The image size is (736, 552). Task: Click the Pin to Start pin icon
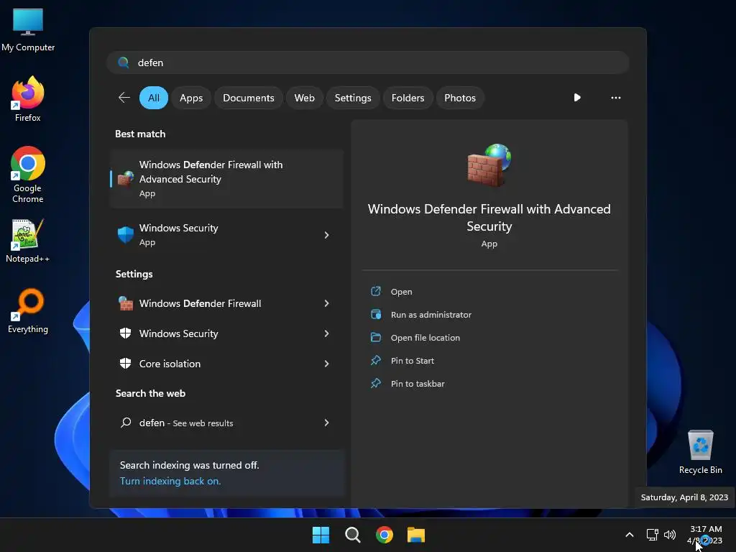click(376, 361)
